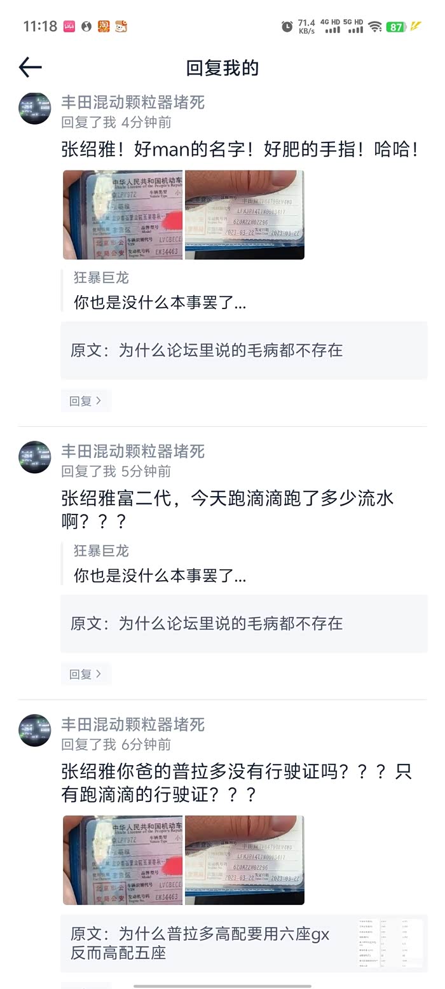445x989 pixels.
Task: Tap quoted reply in first comment
Action: pos(159,291)
